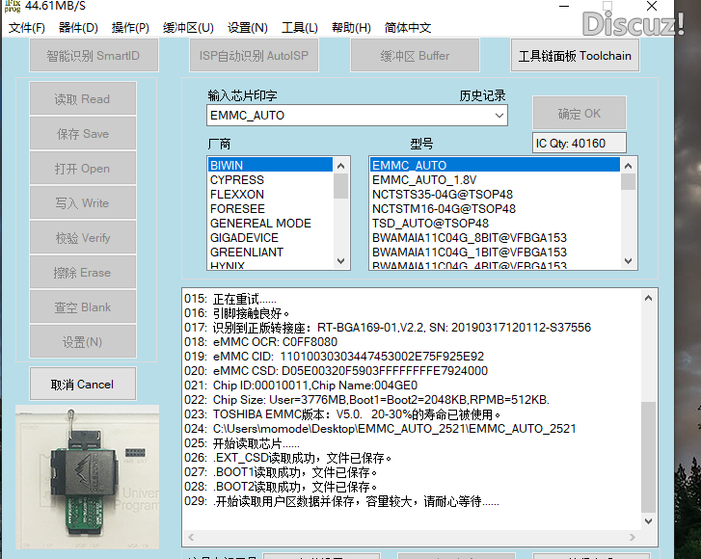Viewport: 701px width, 559px height.
Task: Click the chip marking input field
Action: (347, 116)
